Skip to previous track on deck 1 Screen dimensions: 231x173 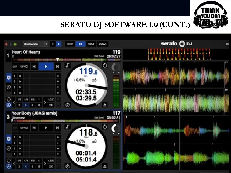coord(34,67)
